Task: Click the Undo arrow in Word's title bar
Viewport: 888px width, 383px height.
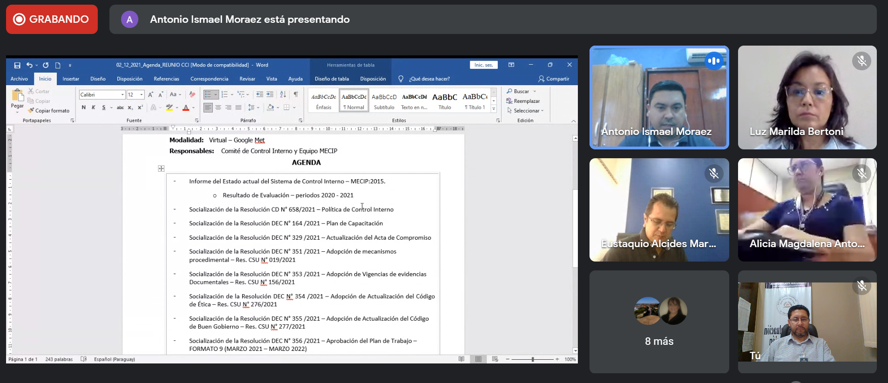Action: 29,65
